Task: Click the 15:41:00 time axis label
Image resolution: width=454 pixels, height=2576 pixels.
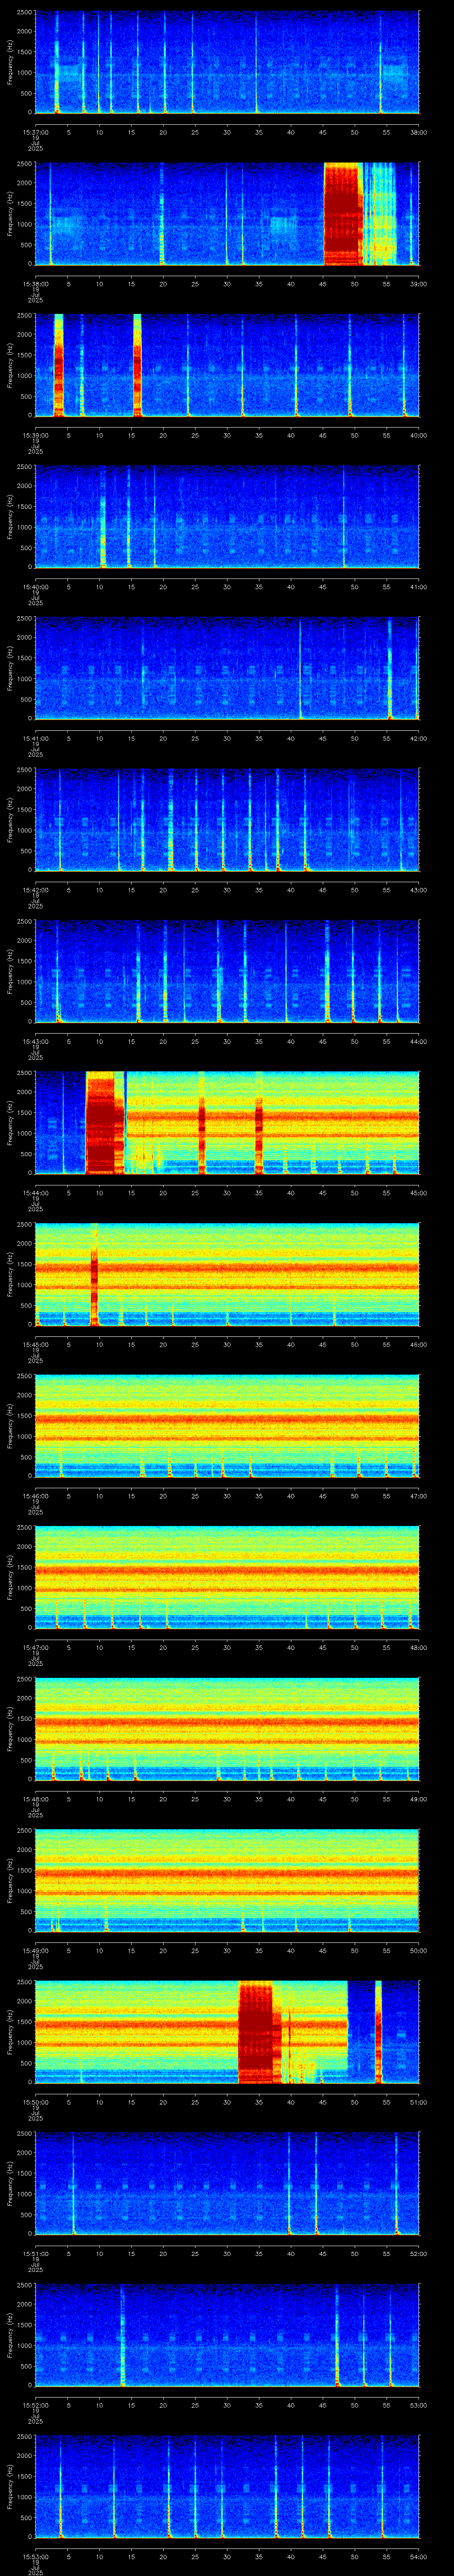Action: coord(35,738)
